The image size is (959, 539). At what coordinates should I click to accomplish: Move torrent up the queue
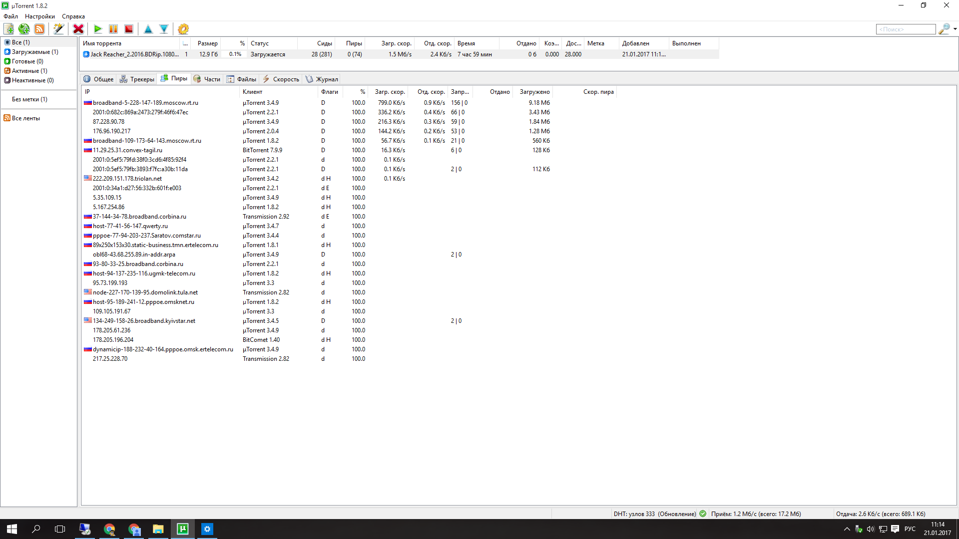tap(148, 29)
